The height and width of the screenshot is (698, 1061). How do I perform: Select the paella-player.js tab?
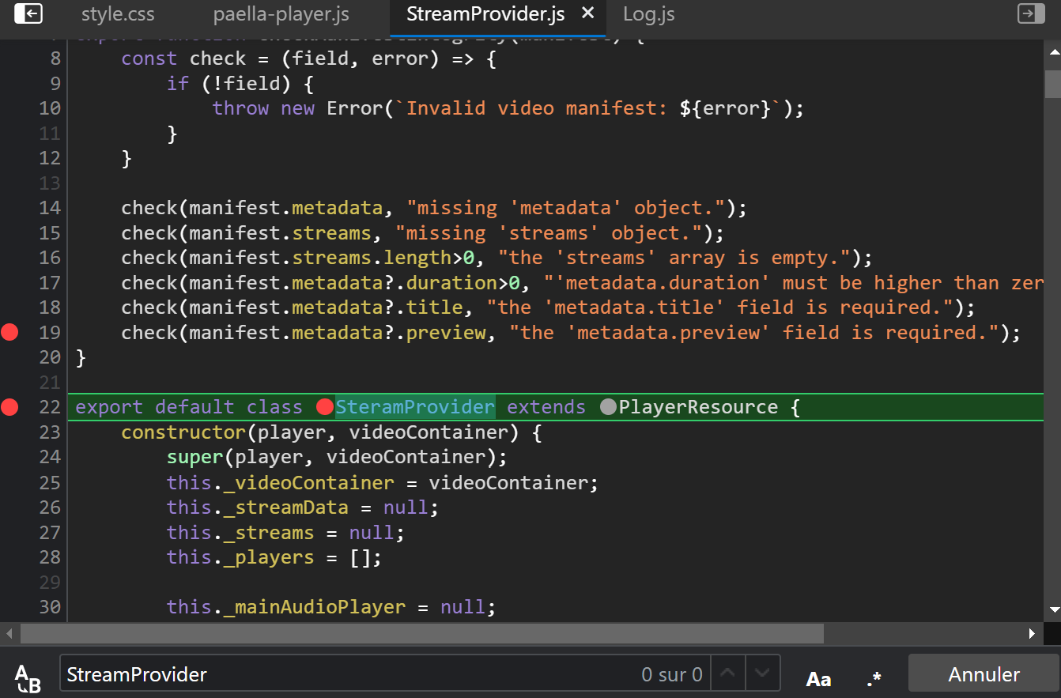pyautogui.click(x=280, y=13)
